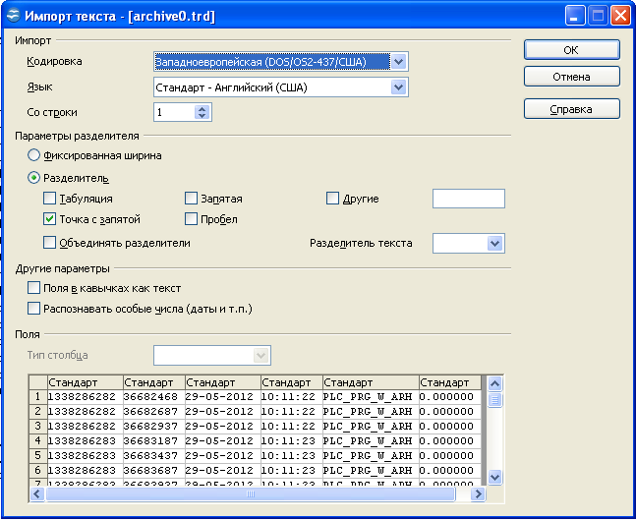Click row number 1 header
This screenshot has height=520, width=636.
38,397
